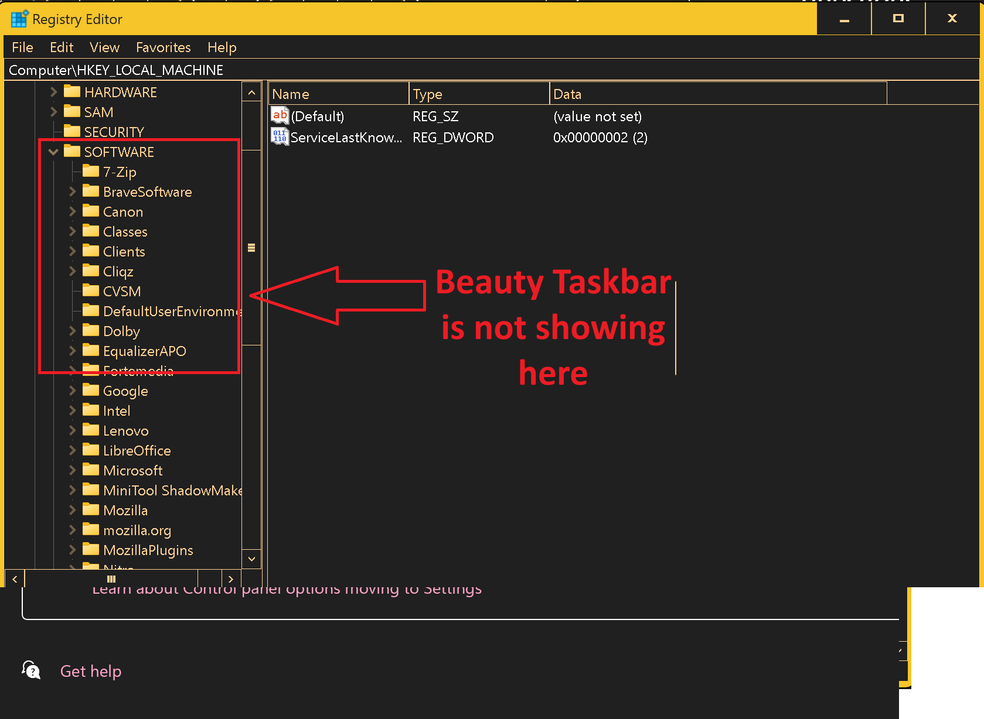Sort values by the Data column header

719,94
